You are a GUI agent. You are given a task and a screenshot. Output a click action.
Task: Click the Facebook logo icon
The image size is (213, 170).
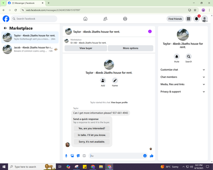tap(6, 19)
